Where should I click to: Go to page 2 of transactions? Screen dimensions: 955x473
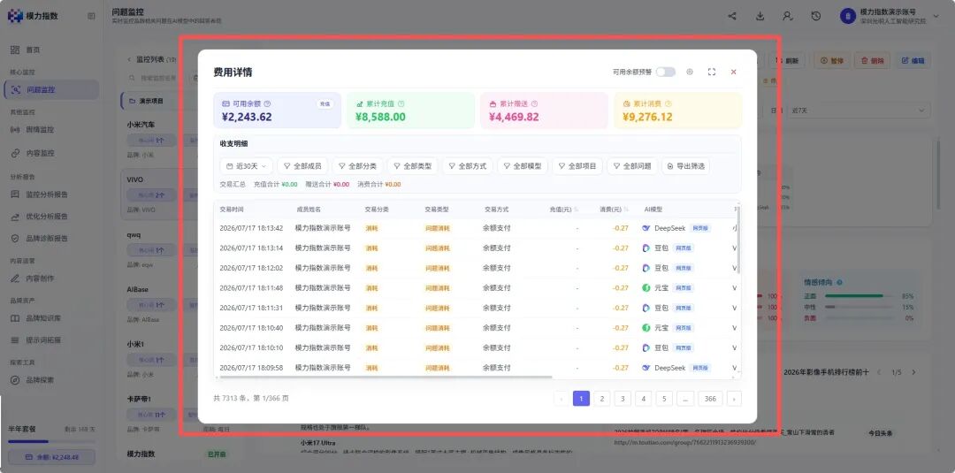point(602,399)
